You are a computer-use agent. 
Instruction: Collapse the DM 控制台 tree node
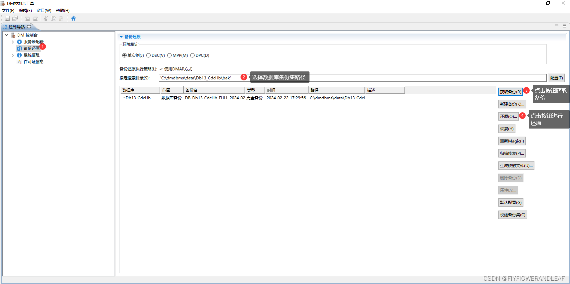click(x=6, y=35)
